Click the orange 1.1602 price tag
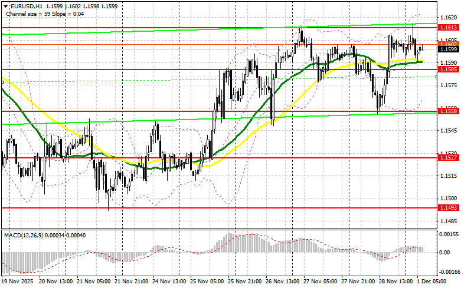461x288 pixels. [449, 44]
